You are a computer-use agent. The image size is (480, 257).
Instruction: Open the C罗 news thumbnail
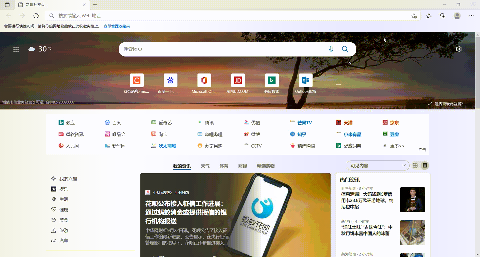(412, 200)
